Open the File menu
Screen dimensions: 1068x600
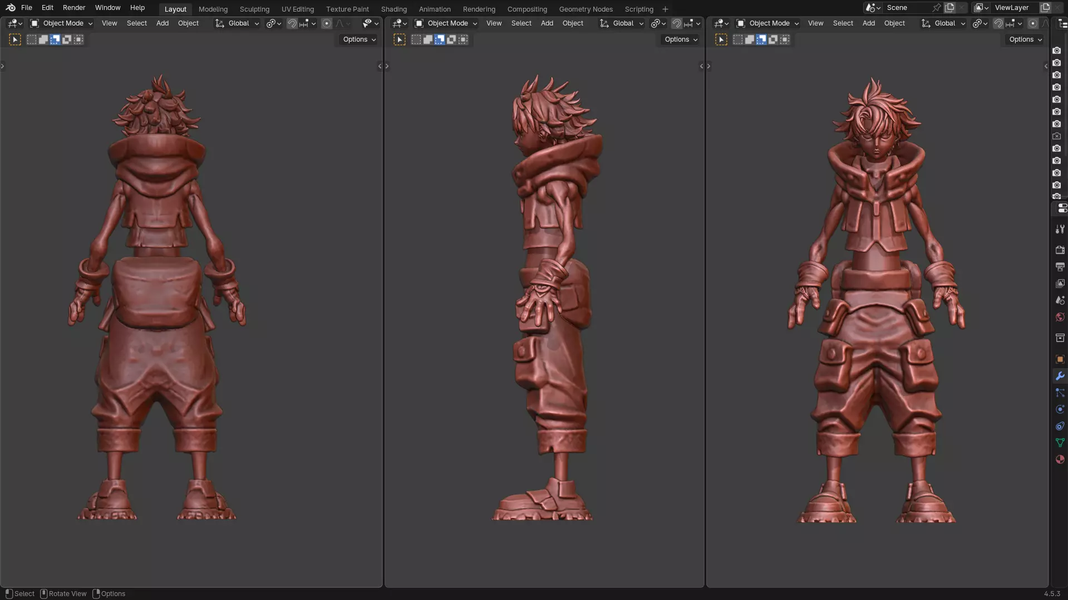tap(26, 8)
